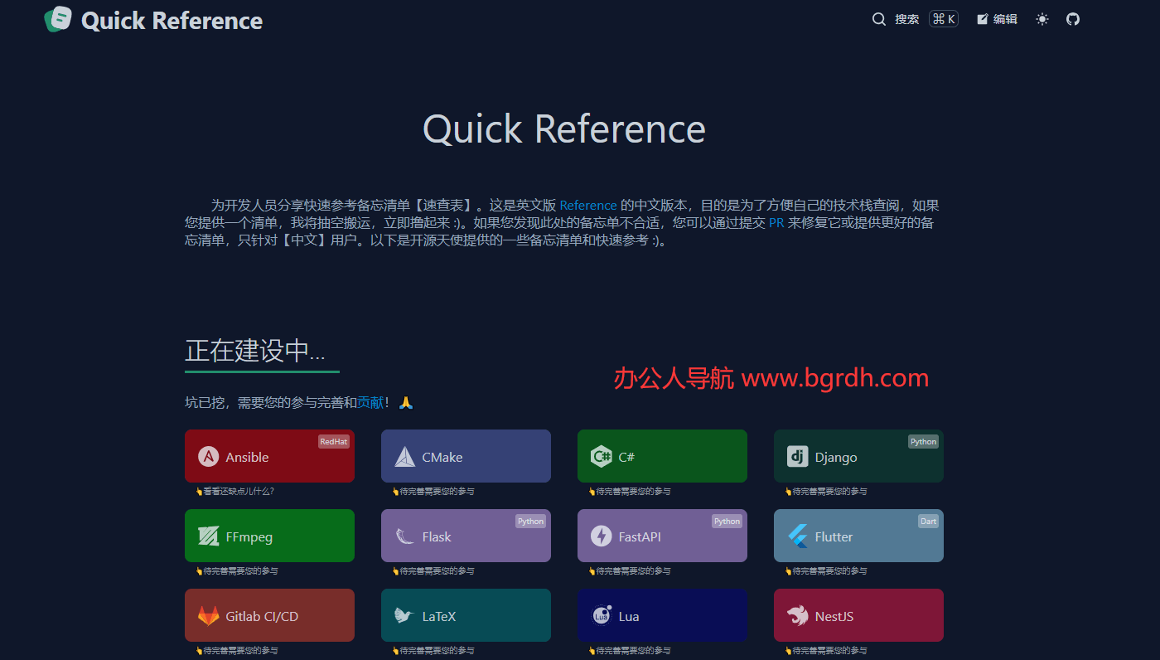1160x660 pixels.
Task: Click the LaTeX bird icon
Action: 404,616
